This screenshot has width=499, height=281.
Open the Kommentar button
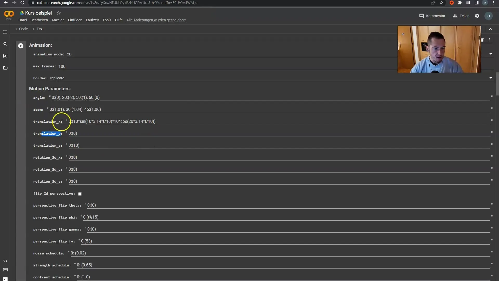(432, 16)
